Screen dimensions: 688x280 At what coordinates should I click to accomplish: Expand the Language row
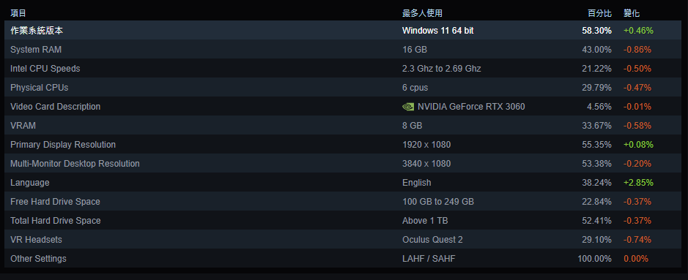[x=343, y=183]
